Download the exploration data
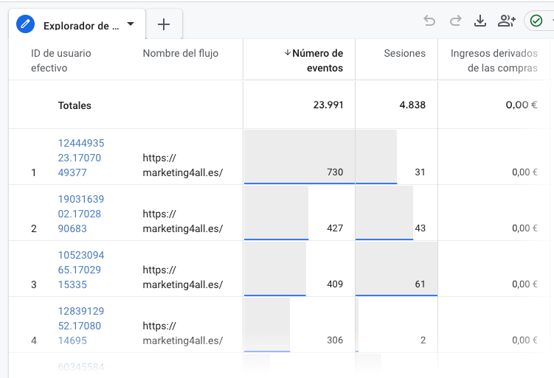554x378 pixels. pyautogui.click(x=479, y=21)
